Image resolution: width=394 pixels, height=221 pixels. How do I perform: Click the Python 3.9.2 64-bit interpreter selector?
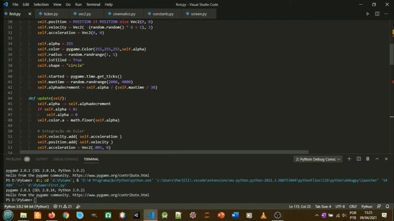26,206
